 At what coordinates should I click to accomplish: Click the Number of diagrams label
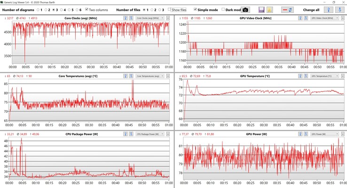[18, 10]
